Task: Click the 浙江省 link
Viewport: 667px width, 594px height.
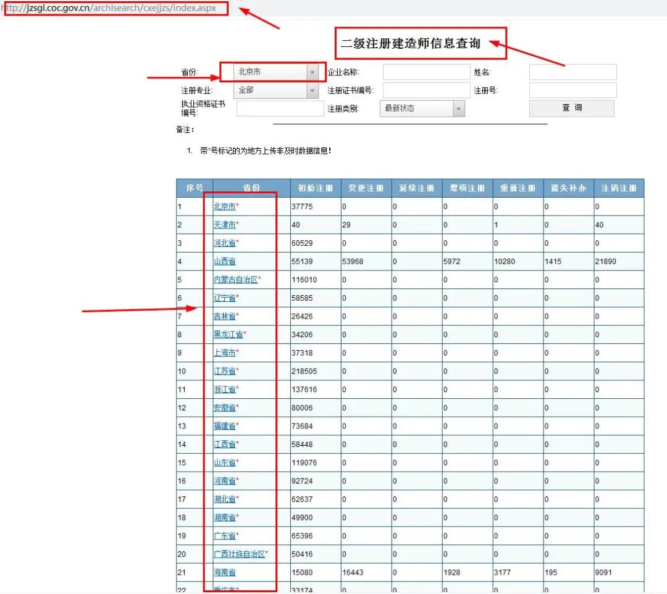Action: 225,390
